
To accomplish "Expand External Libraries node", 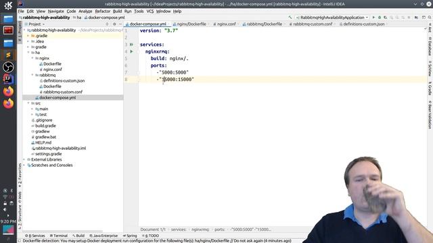I will click(x=24, y=159).
